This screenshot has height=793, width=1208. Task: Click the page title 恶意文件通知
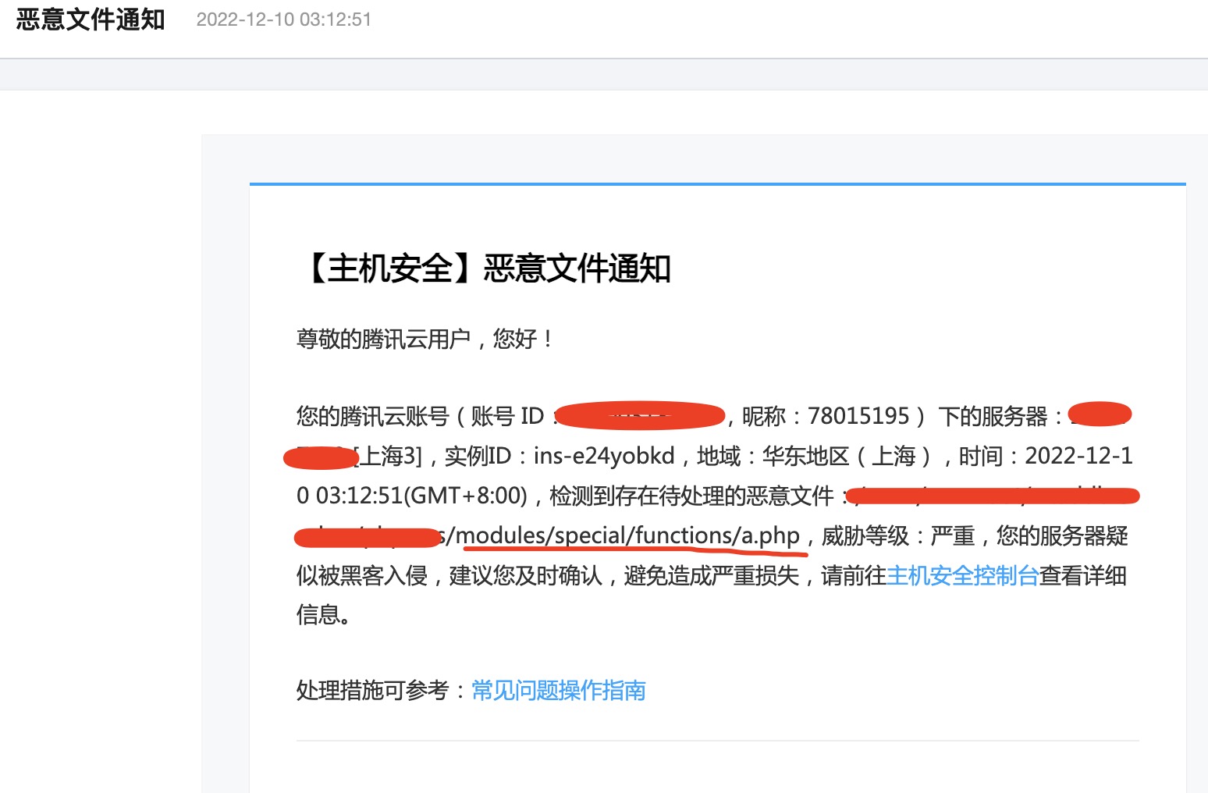pos(91,20)
